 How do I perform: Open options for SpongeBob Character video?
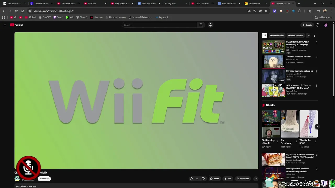317,86
